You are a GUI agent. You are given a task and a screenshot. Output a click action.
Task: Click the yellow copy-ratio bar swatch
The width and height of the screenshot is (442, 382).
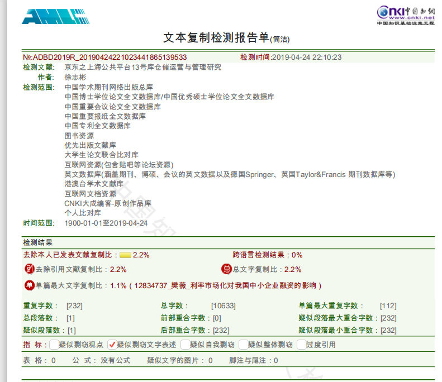click(125, 255)
